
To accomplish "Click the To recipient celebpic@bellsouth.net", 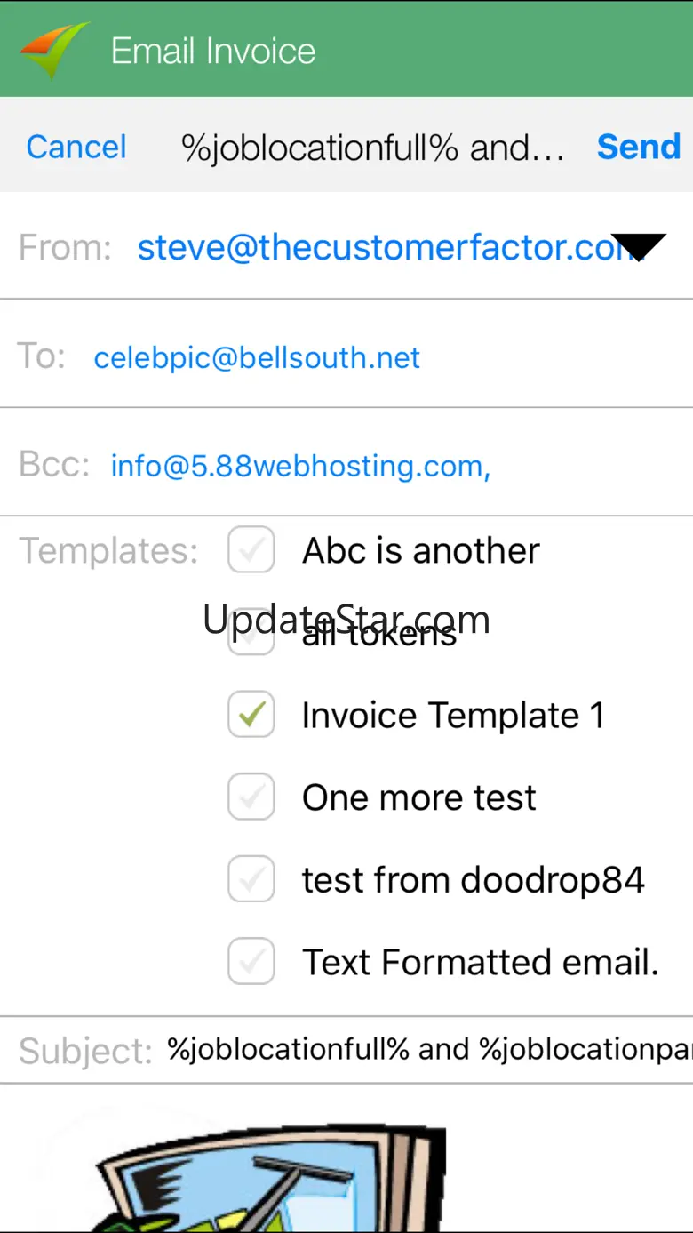I will [x=257, y=357].
